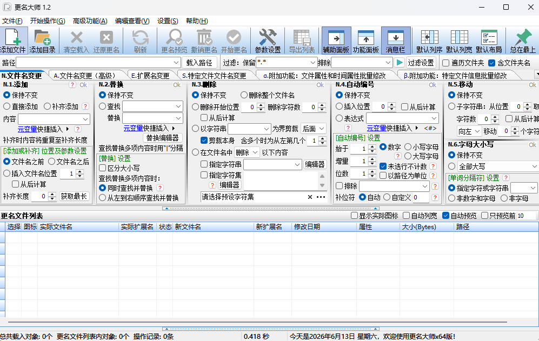Open the 表达式 dropdown in 自动编号
The height and width of the screenshot is (341, 539).
pos(434,118)
